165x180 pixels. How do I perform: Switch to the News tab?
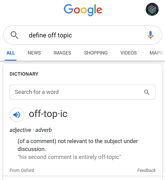tap(34, 53)
